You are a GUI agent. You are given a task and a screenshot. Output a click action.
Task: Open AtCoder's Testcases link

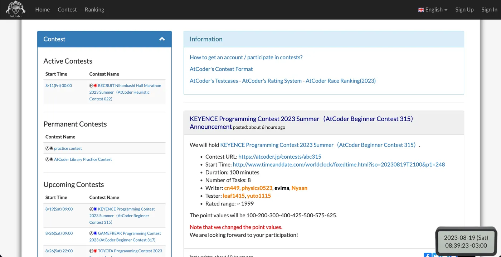coord(214,81)
